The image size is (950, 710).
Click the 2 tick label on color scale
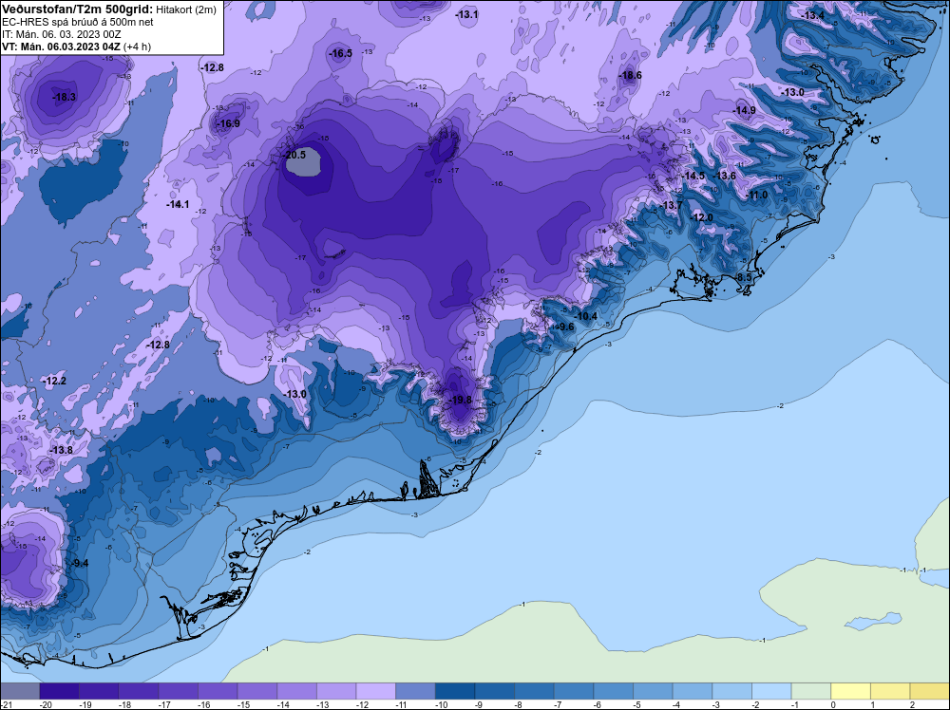point(912,704)
